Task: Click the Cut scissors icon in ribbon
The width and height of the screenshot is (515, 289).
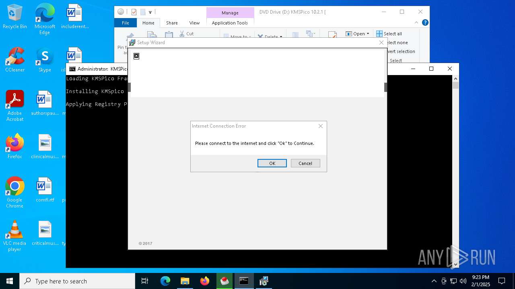Action: [181, 34]
